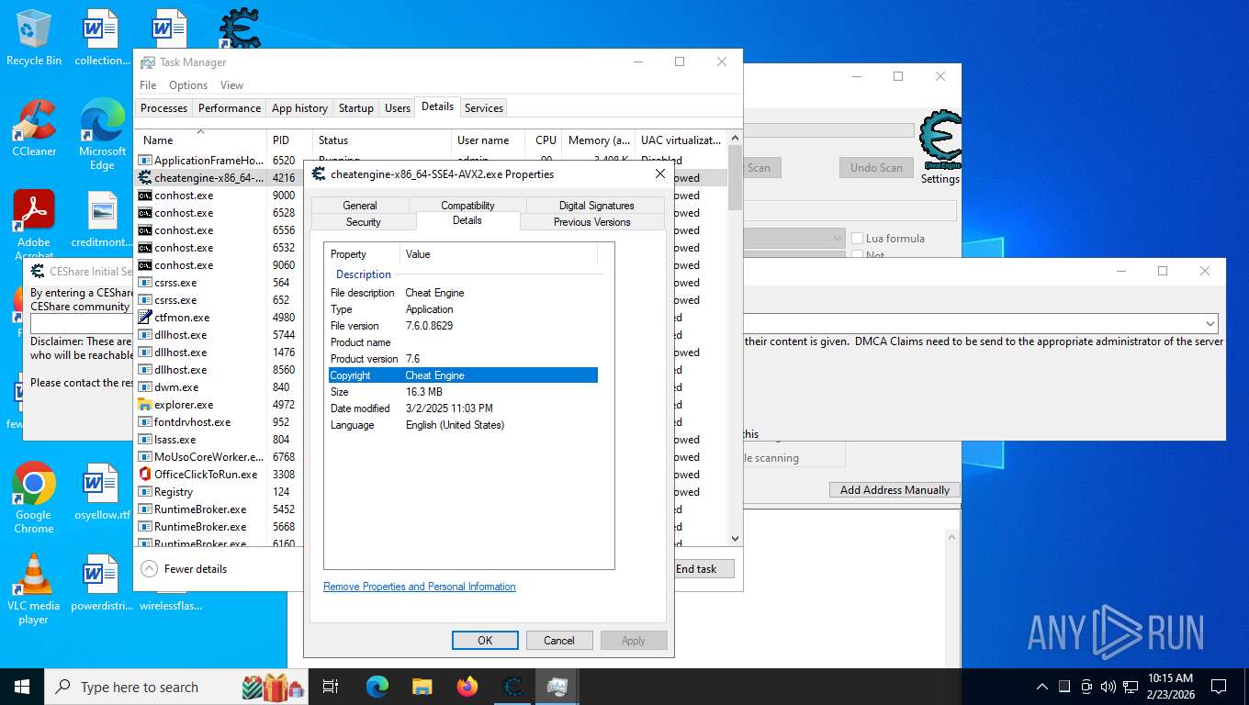The height and width of the screenshot is (705, 1249).
Task: Toggle Lua formula checkbox
Action: tap(858, 239)
